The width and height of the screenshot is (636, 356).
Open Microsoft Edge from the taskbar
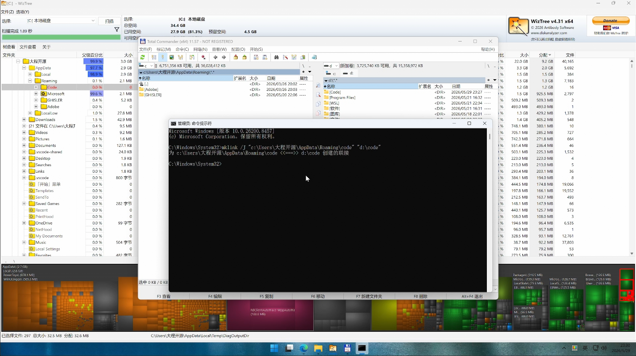[x=304, y=348]
